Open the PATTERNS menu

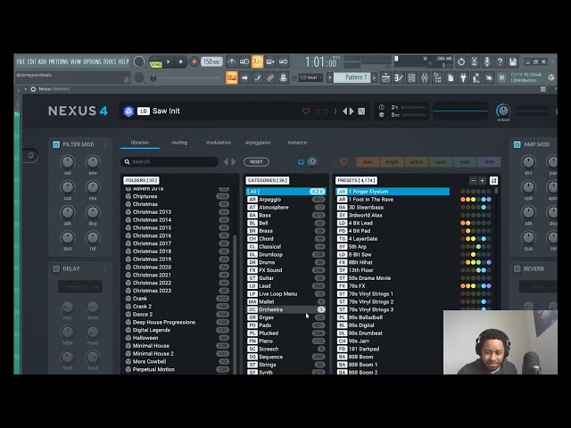click(x=59, y=62)
